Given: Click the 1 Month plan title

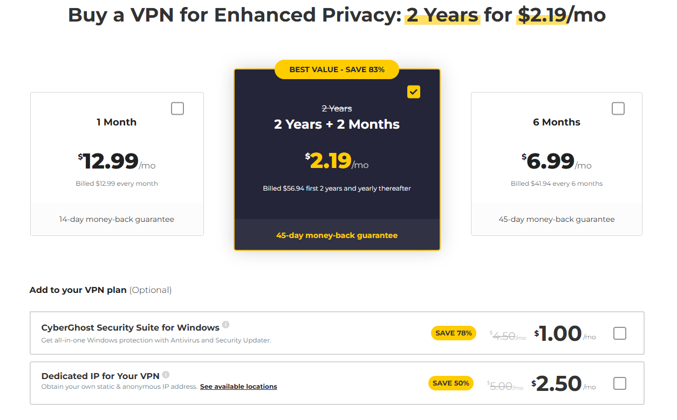Looking at the screenshot, I should (x=117, y=122).
